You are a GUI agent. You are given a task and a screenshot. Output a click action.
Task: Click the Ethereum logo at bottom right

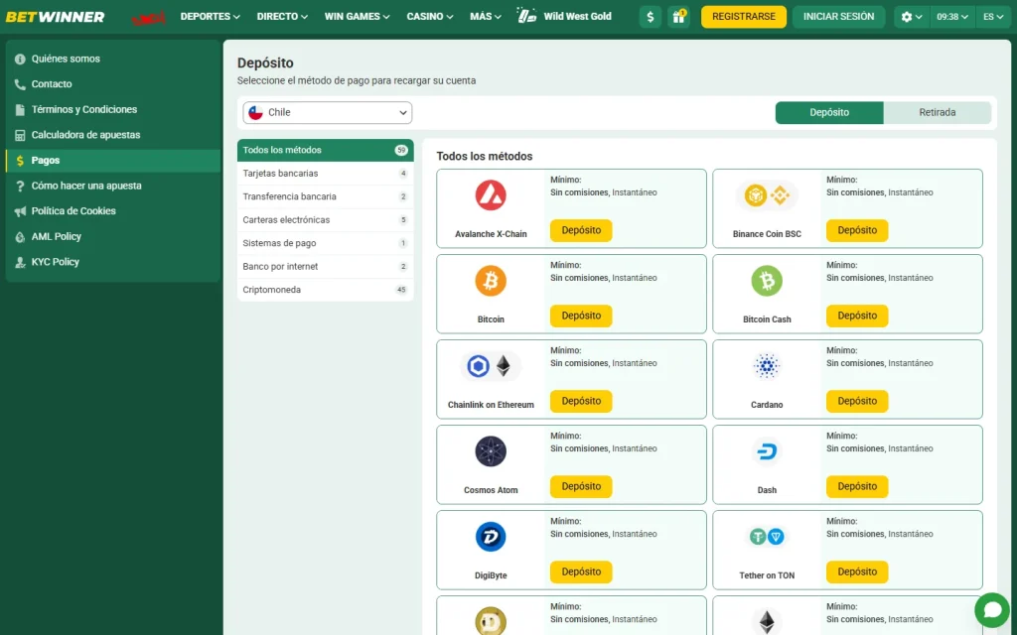click(767, 622)
